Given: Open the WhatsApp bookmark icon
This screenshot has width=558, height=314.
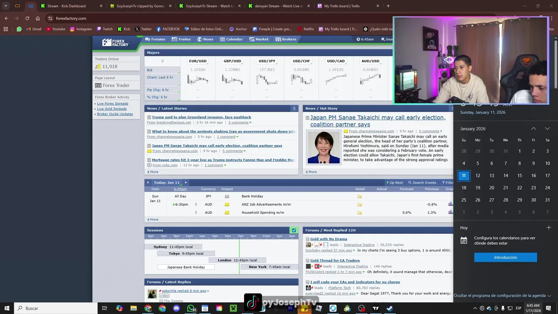Looking at the screenshot, I should 19,29.
